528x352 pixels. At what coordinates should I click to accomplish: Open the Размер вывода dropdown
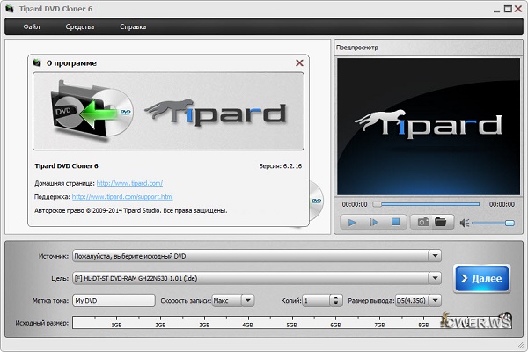click(x=436, y=300)
